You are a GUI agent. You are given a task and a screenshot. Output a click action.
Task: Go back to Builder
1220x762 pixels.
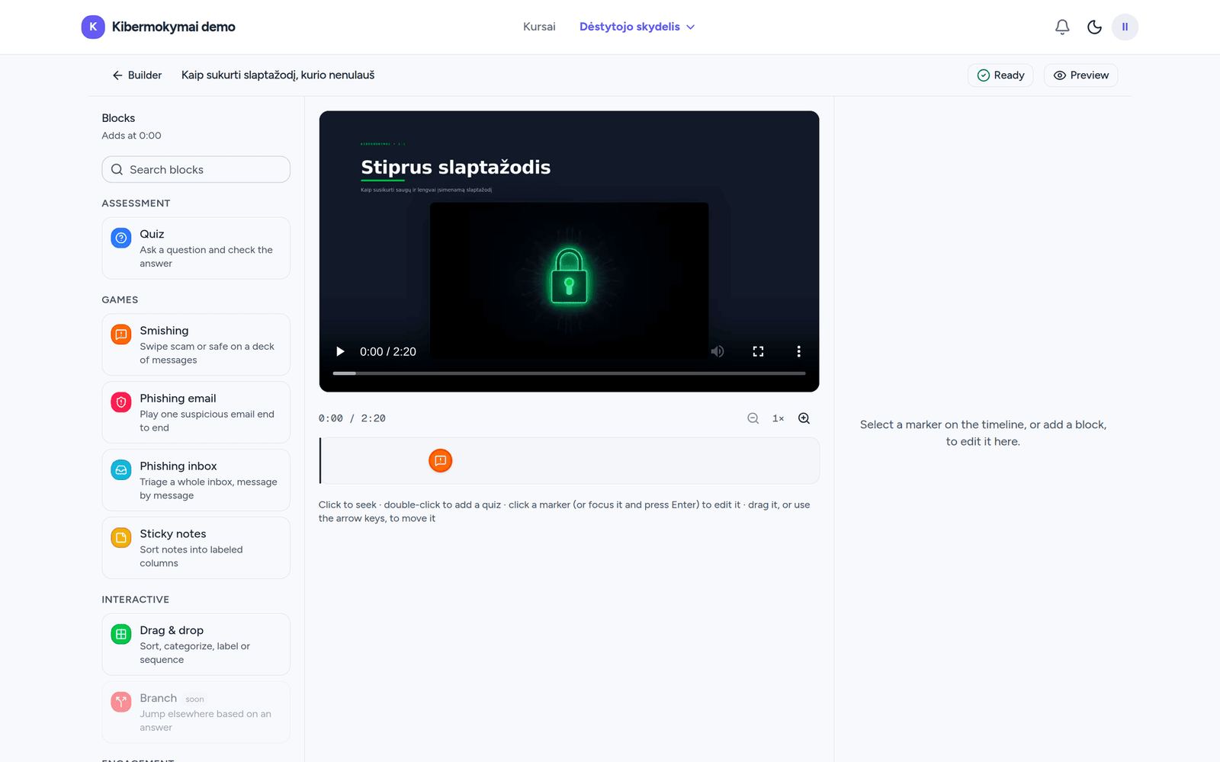pos(137,75)
